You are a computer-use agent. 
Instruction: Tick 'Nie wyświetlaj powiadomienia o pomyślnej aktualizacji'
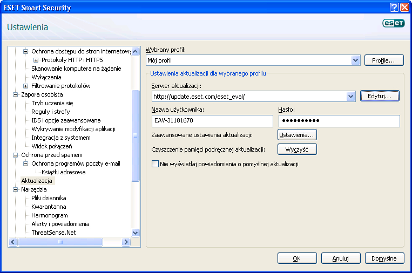click(x=155, y=164)
